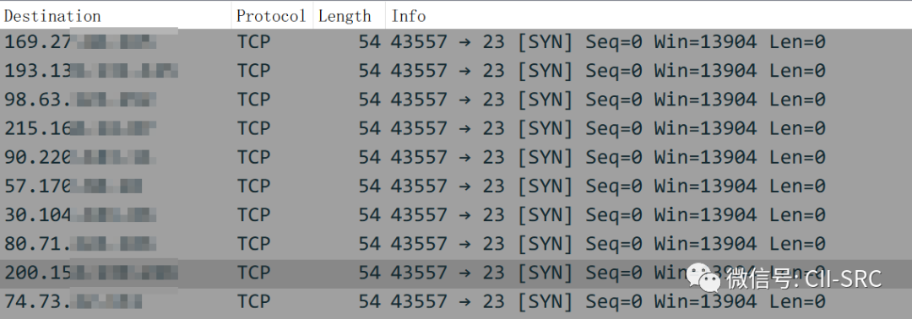912x319 pixels.
Task: Select packet row with destination 74.73
Action: [456, 302]
